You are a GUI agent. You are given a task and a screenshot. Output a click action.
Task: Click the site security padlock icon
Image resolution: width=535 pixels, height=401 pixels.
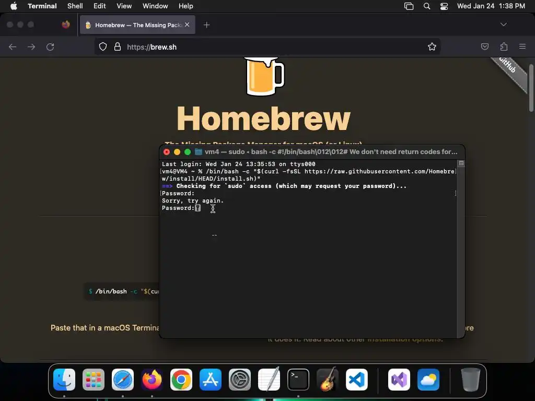pos(118,46)
